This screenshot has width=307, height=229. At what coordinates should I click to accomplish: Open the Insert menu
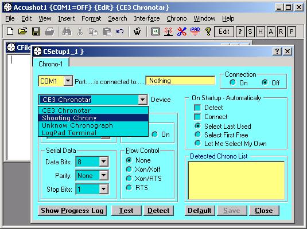click(x=67, y=18)
